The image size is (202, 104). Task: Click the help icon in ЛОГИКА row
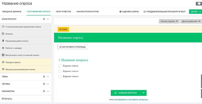tap(44, 84)
